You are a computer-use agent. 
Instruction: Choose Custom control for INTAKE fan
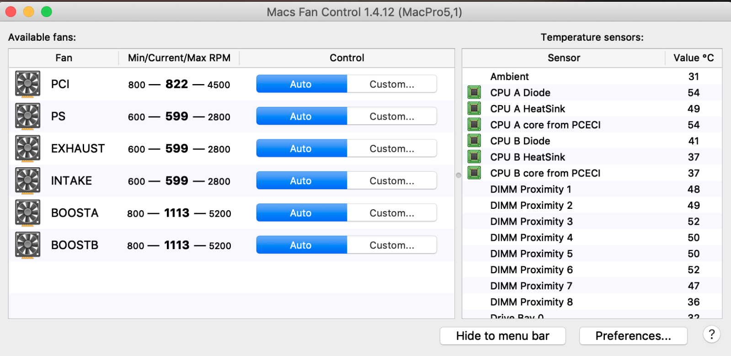click(x=392, y=181)
